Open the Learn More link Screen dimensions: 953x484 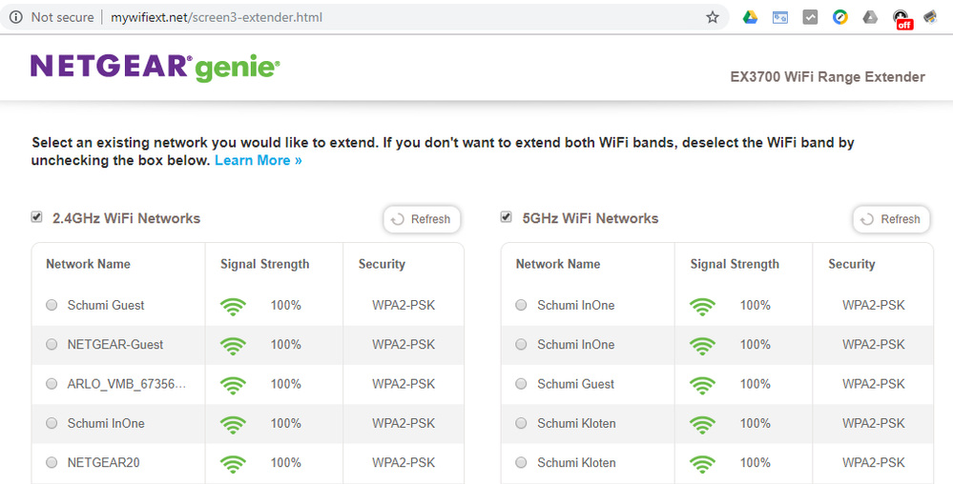[x=259, y=160]
